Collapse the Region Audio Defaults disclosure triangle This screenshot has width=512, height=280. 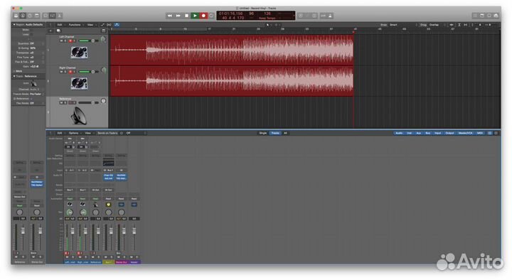(x=14, y=24)
